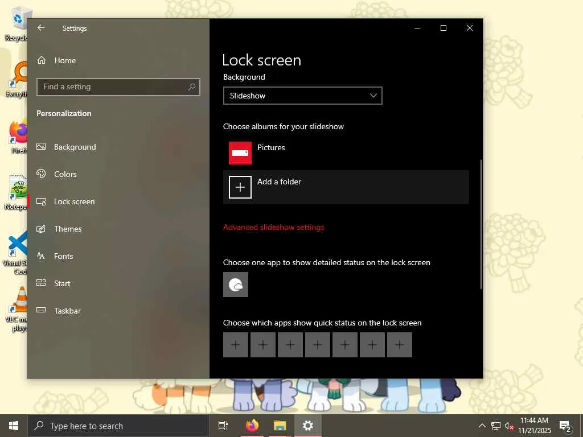Click the muted volume tray icon

click(509, 426)
